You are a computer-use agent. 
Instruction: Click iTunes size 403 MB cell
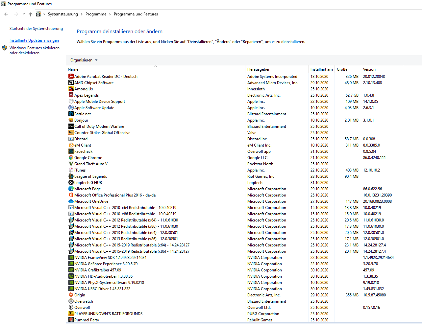[x=352, y=170]
